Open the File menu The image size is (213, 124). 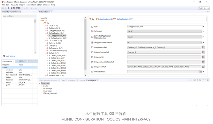point(4,5)
